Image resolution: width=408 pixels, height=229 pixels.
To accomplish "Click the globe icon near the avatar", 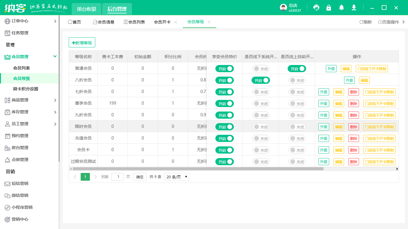I will [316, 8].
